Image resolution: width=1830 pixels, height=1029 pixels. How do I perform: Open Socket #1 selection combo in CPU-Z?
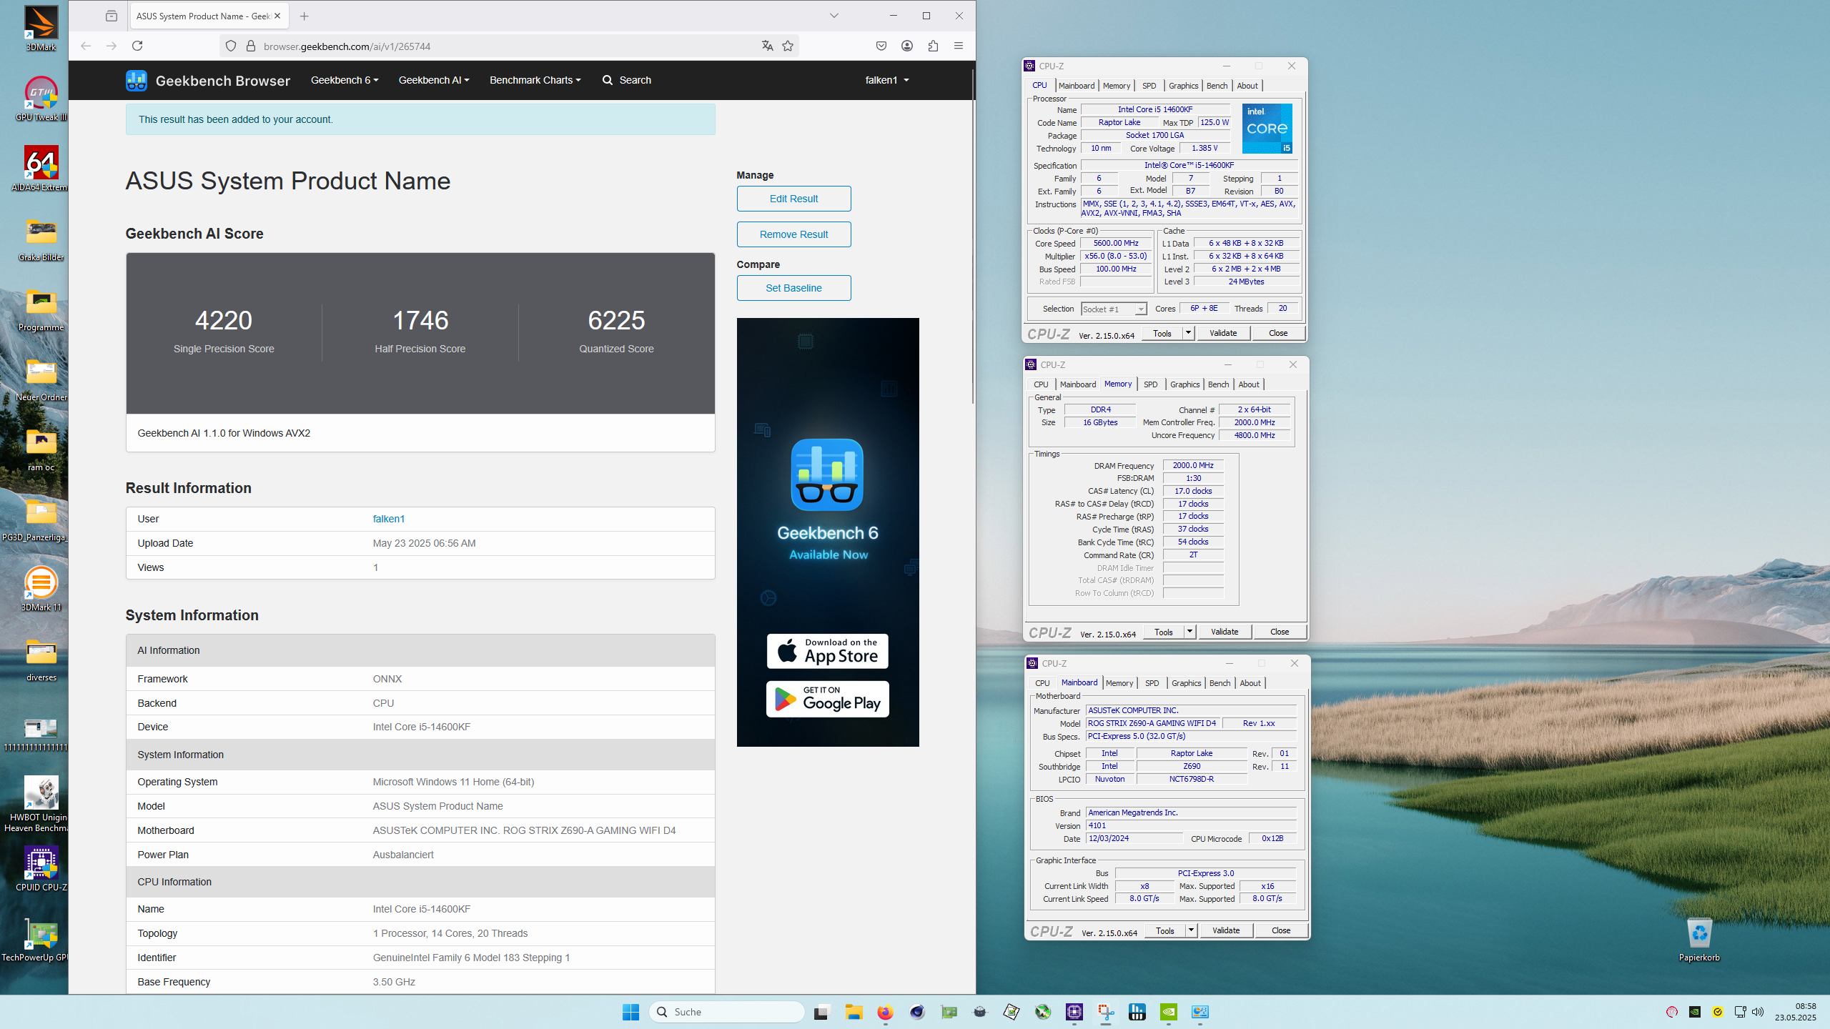coord(1113,309)
